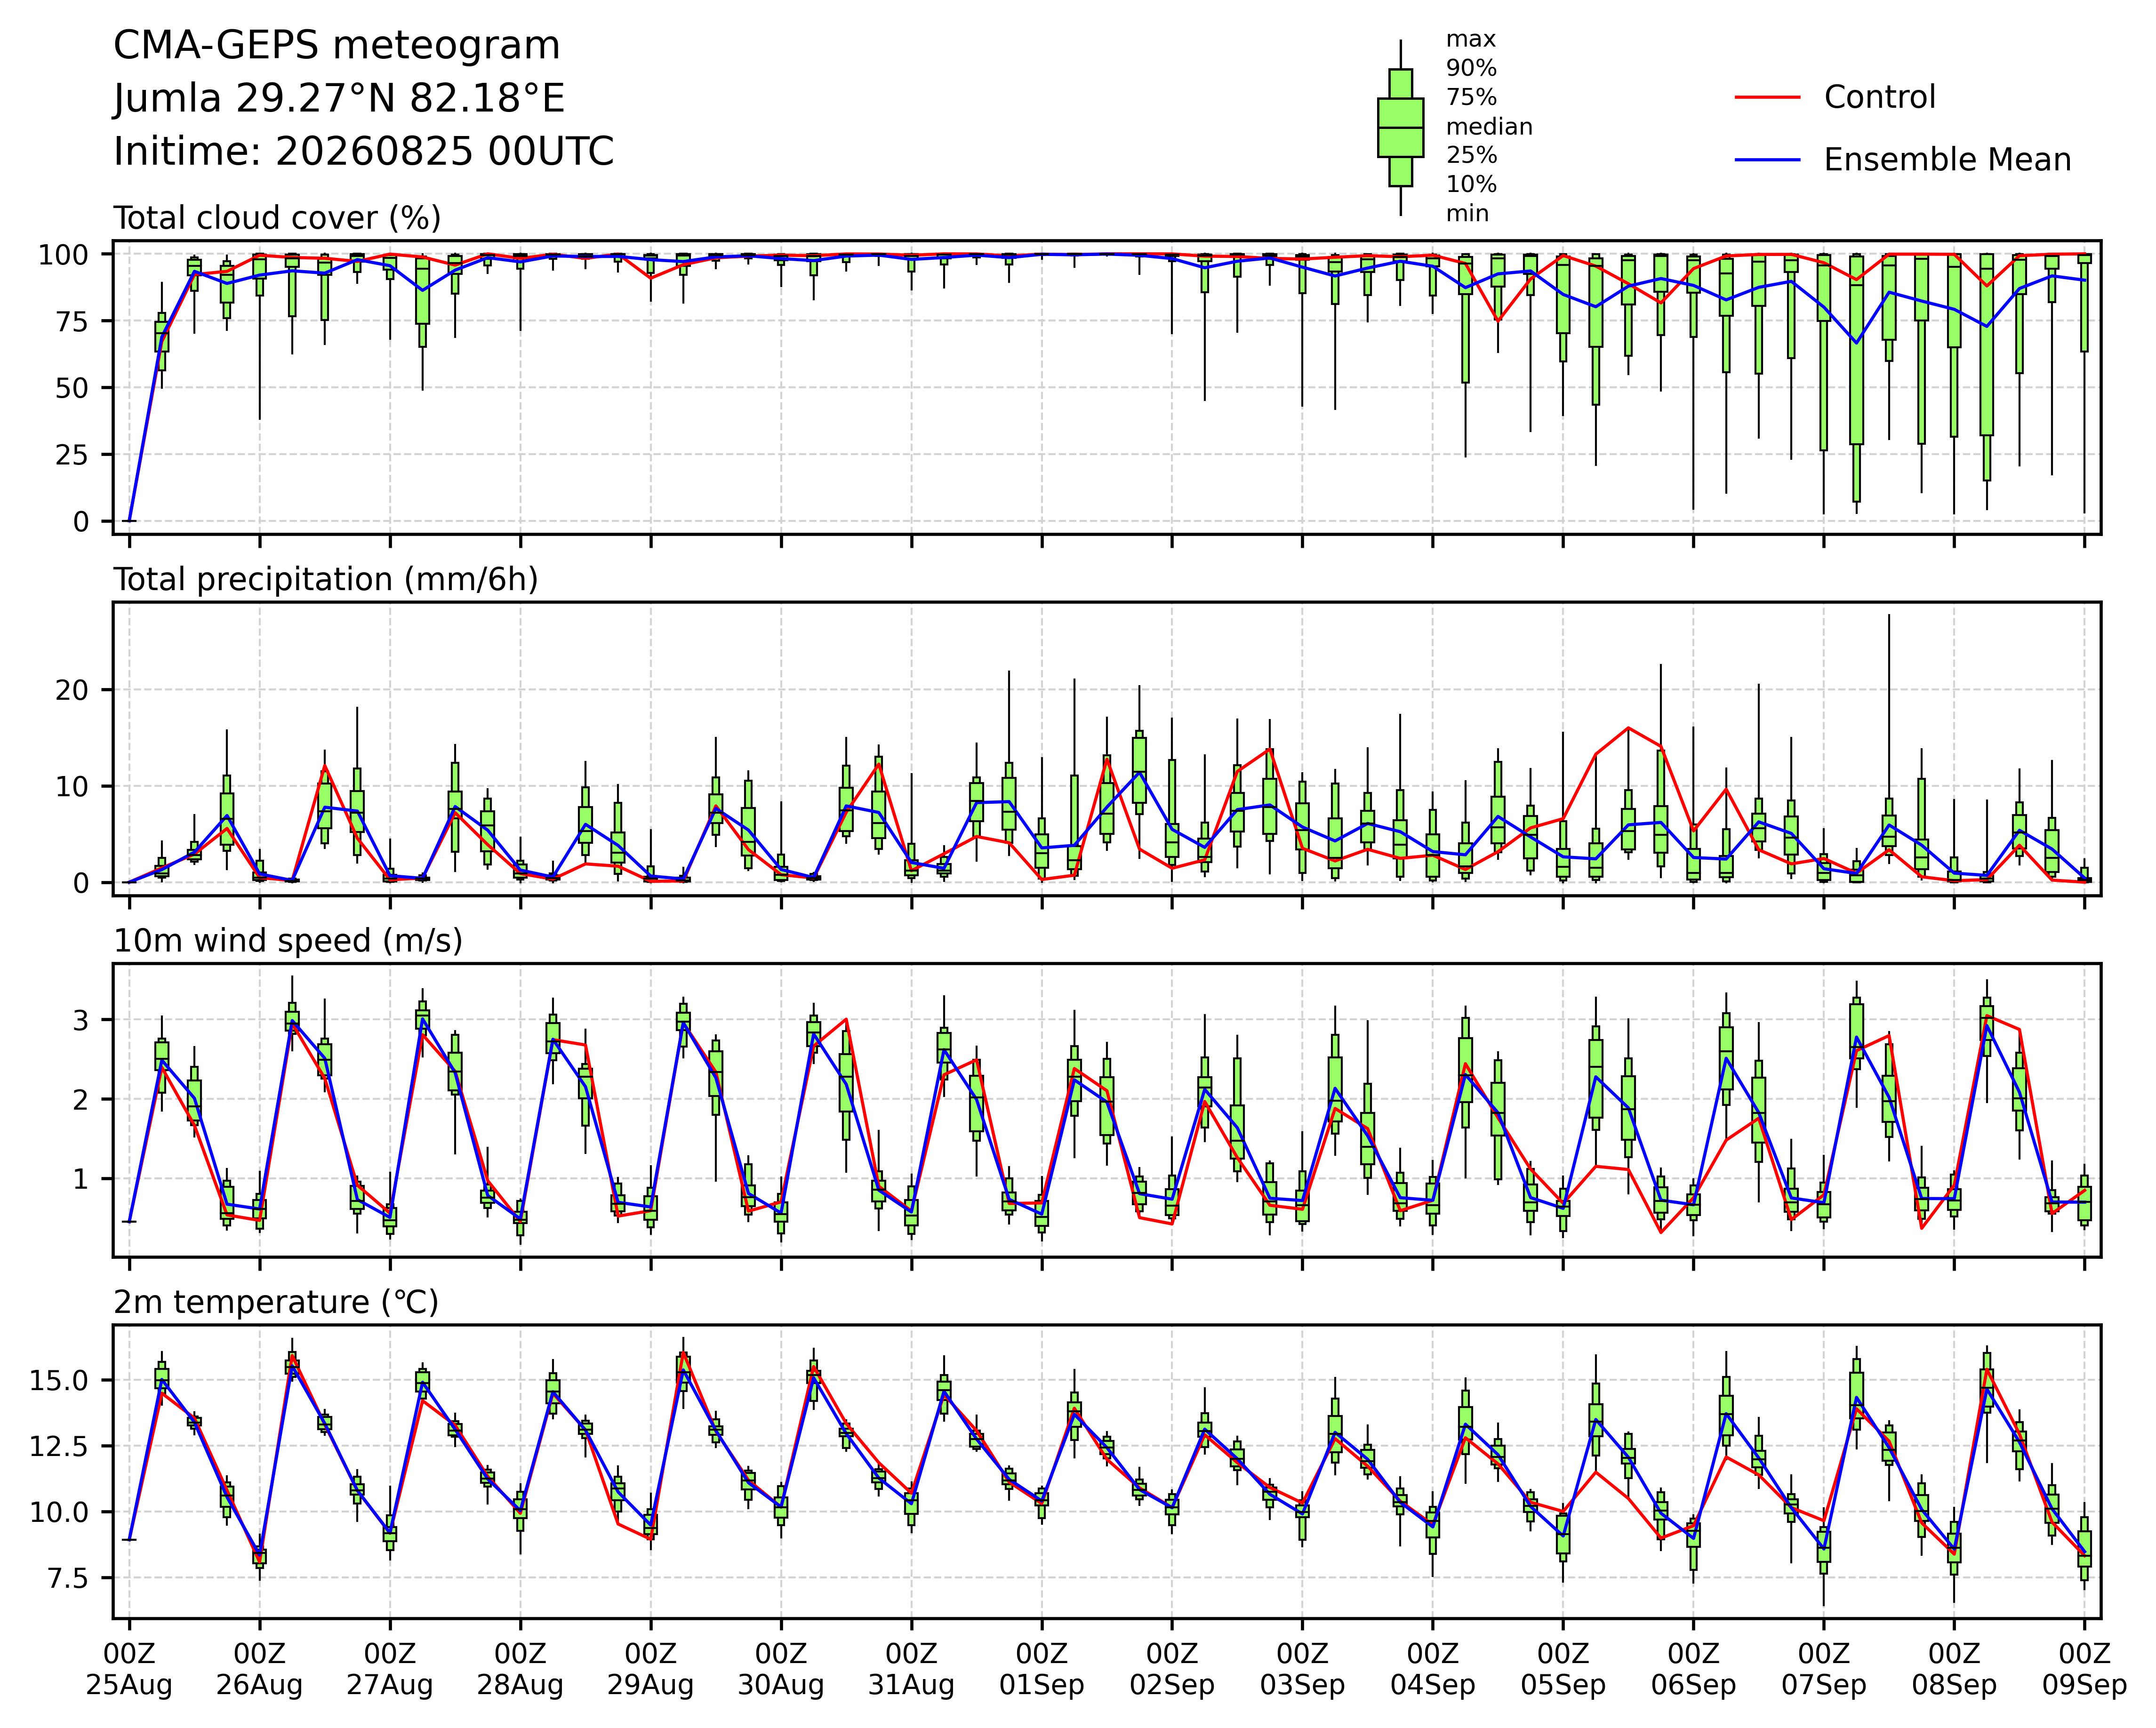Click the 'Initime: 20260825 00UTC' text
This screenshot has height=1728, width=2156.
pos(363,152)
